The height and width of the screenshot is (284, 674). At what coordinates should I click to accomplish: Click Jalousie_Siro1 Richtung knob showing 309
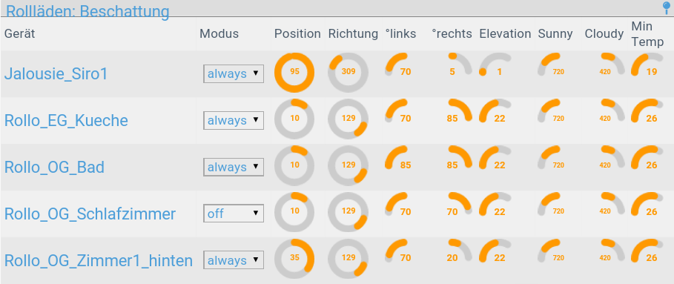348,72
